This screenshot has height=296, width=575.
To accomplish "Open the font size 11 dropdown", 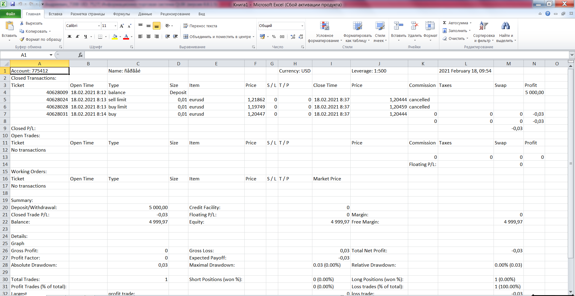I will click(x=115, y=26).
